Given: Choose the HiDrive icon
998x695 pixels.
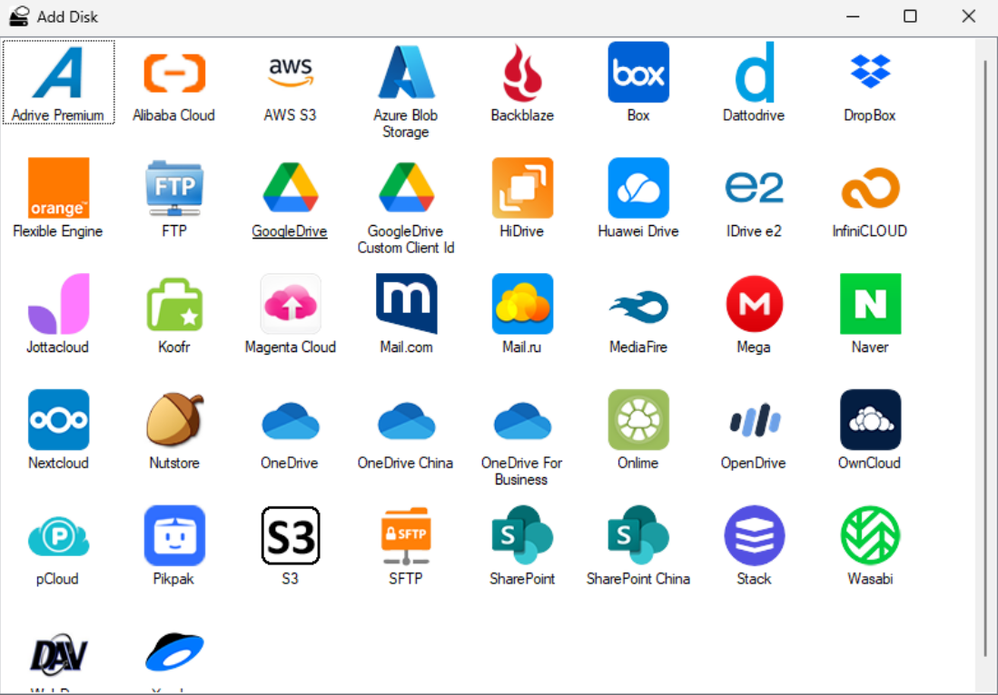Looking at the screenshot, I should 522,188.
